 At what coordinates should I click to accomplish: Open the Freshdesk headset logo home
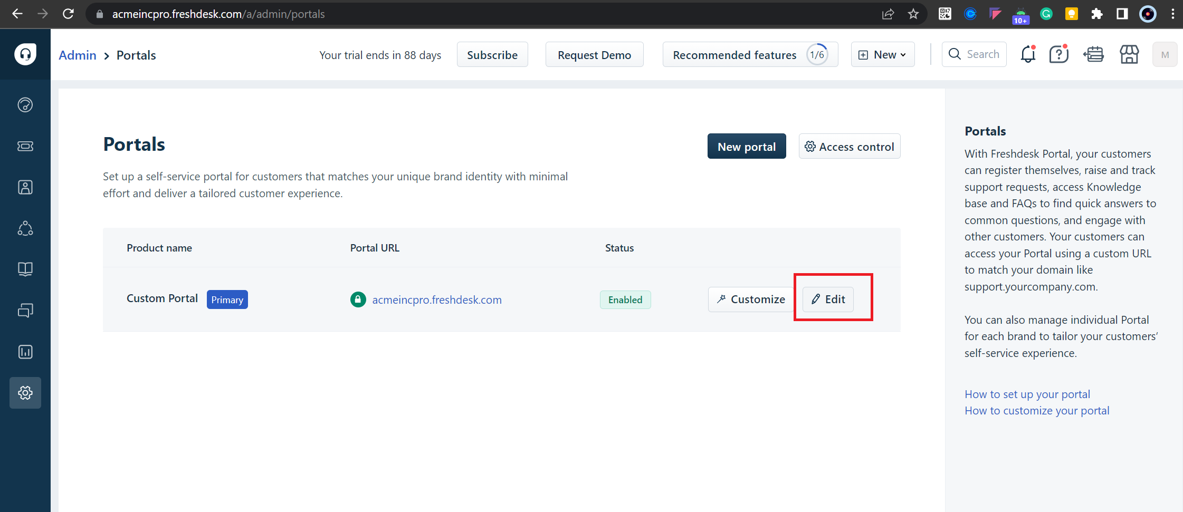pyautogui.click(x=25, y=54)
